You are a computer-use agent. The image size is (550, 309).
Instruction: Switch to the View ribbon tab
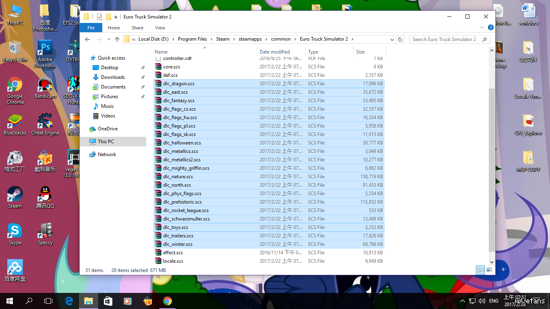tap(160, 28)
